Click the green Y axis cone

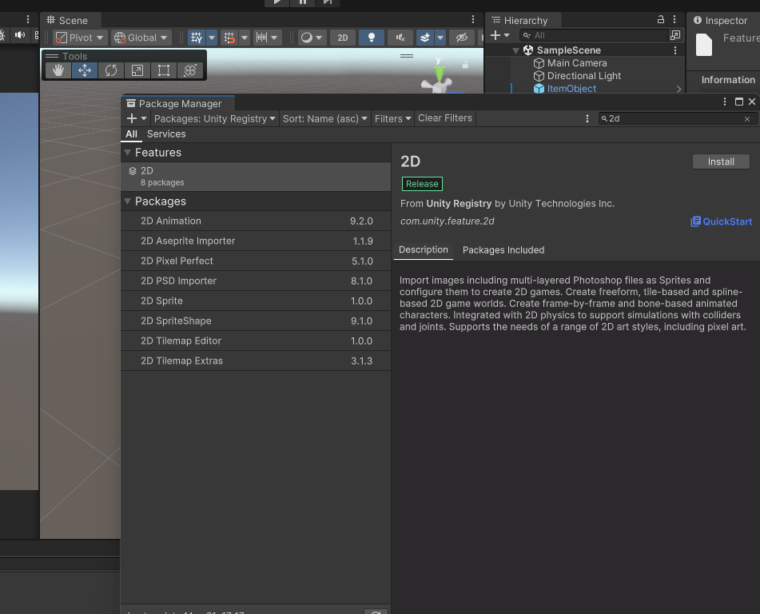(439, 74)
